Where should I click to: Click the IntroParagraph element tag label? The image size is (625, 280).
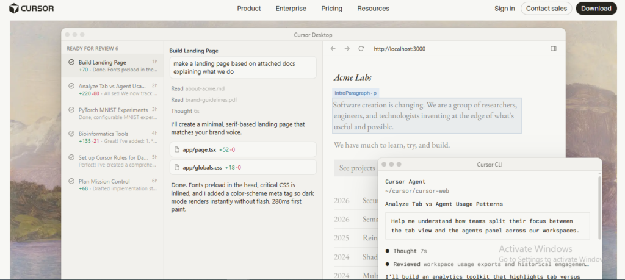[x=356, y=93]
